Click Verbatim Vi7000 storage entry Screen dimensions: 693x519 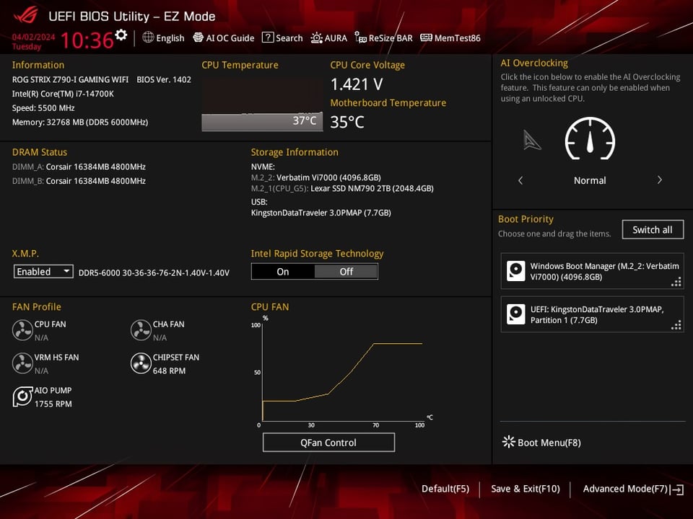[x=316, y=177]
